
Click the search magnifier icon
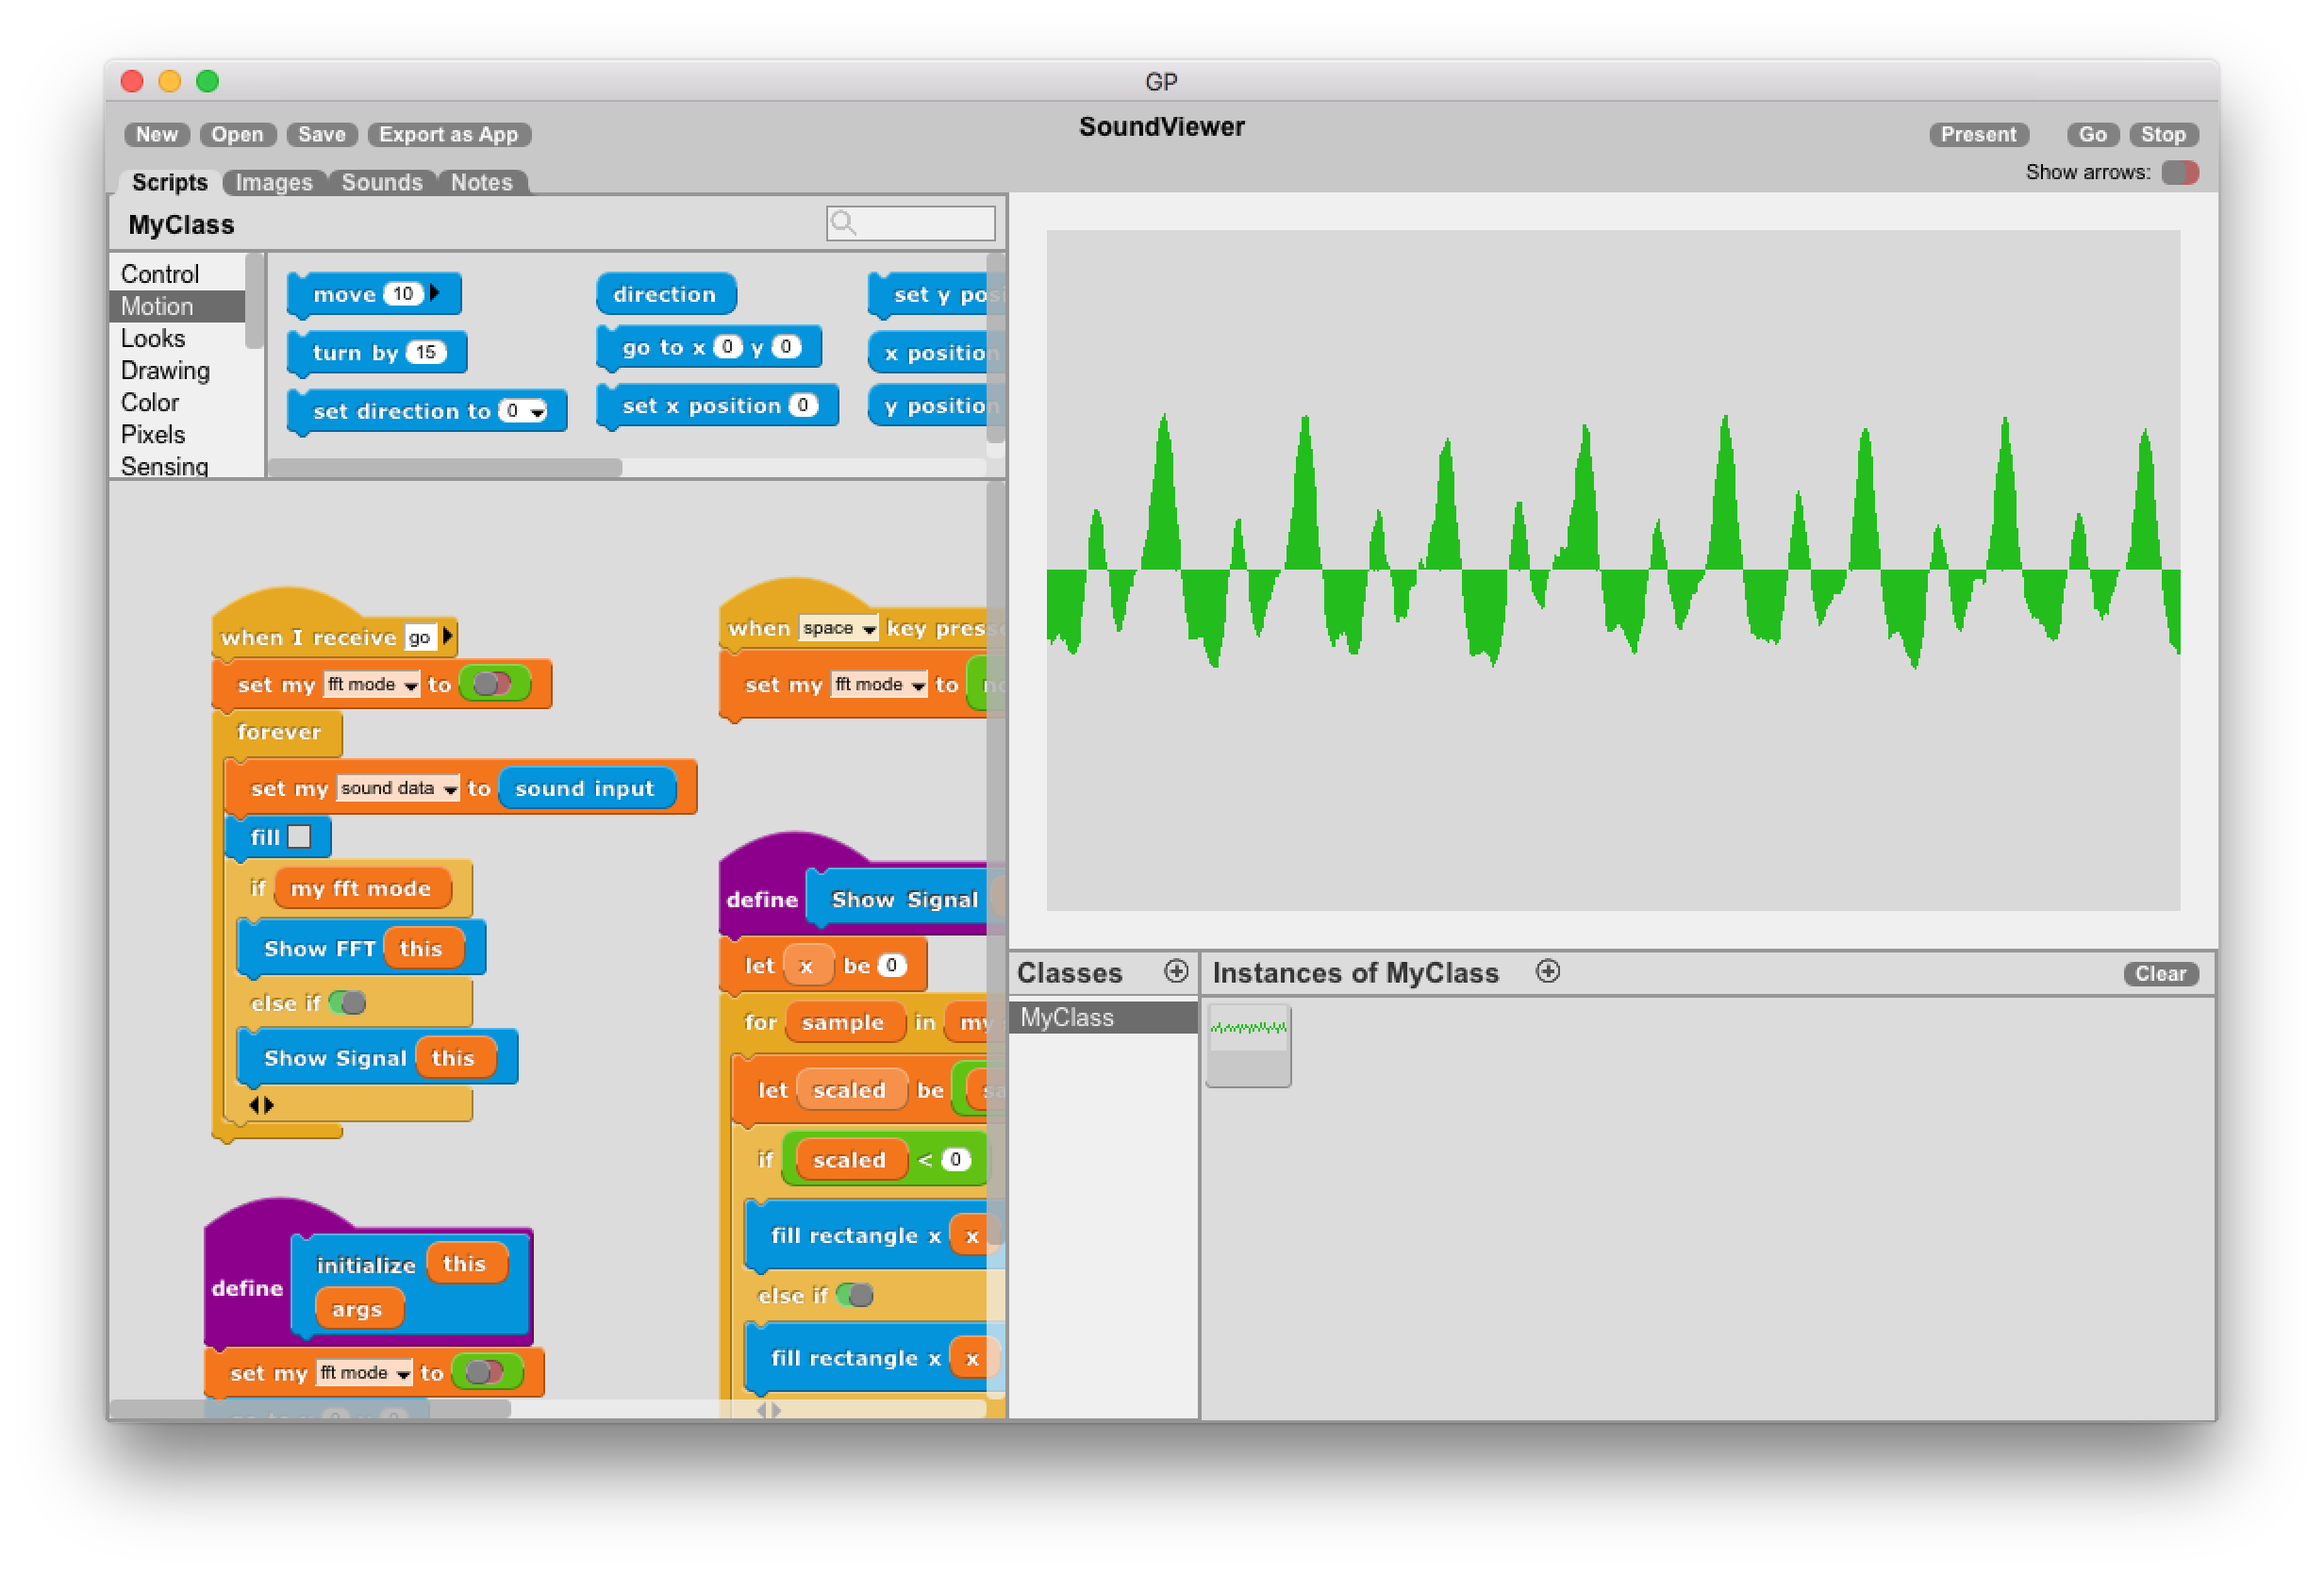[844, 223]
